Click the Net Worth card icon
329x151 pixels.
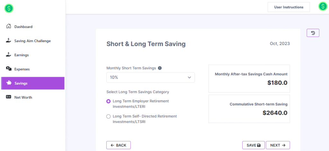click(9, 97)
